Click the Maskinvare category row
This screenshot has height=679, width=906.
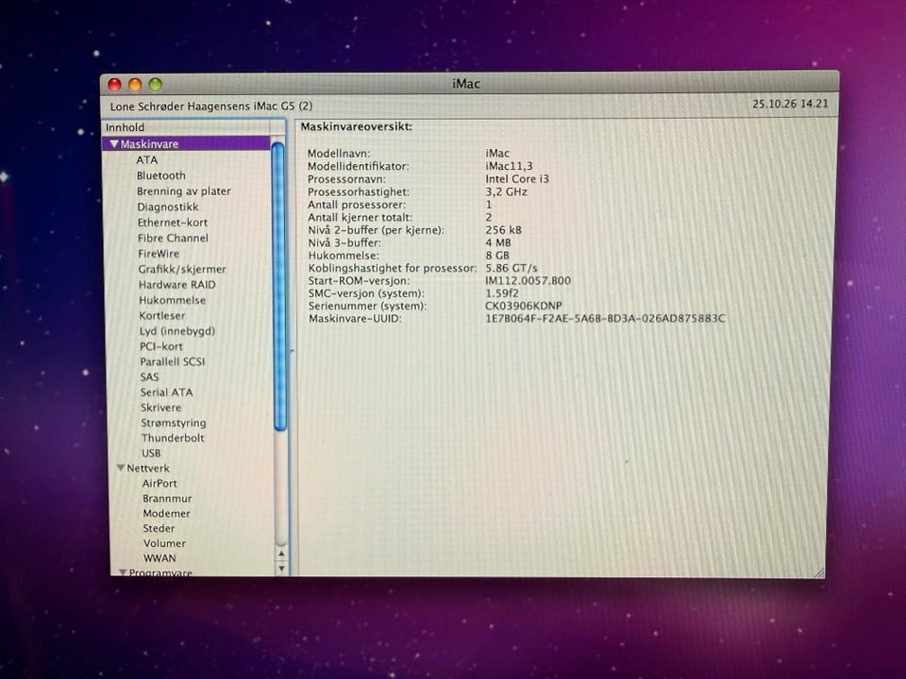[x=186, y=143]
